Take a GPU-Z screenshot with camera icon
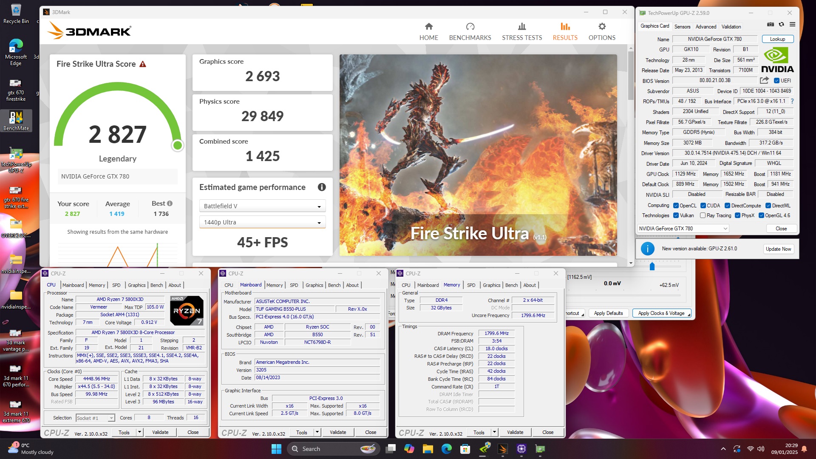The height and width of the screenshot is (459, 816). [x=771, y=25]
